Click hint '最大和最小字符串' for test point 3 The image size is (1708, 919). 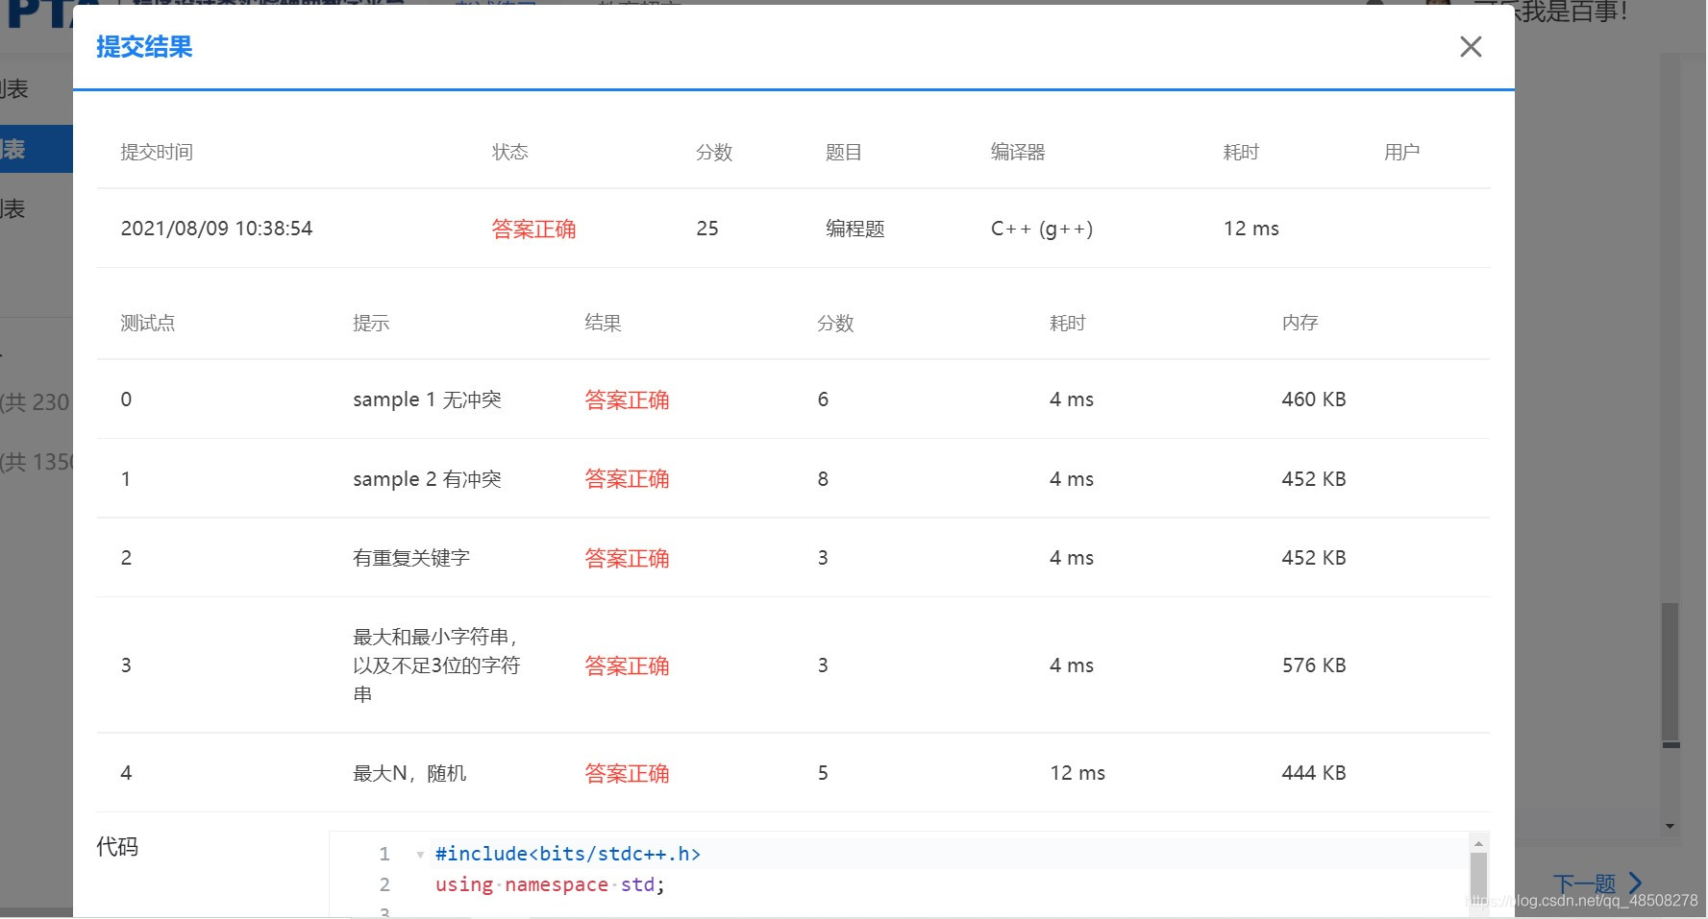[436, 665]
